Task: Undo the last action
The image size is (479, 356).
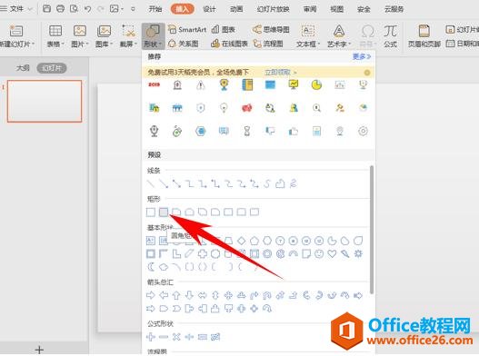Action: point(87,9)
